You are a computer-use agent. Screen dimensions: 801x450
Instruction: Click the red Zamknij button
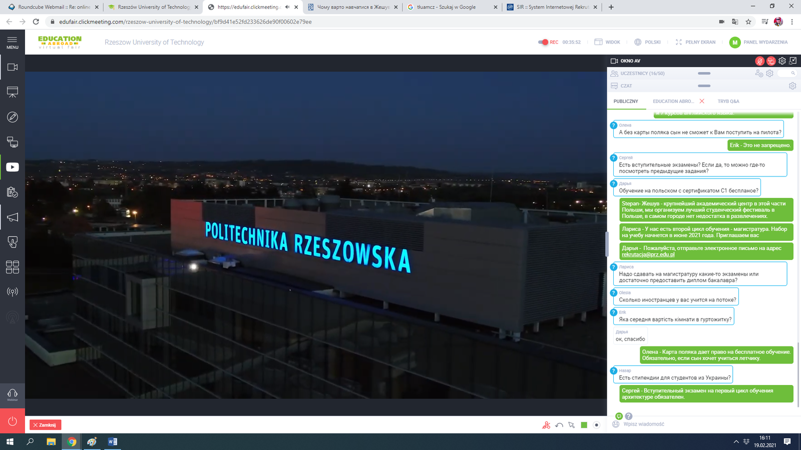[x=46, y=425]
